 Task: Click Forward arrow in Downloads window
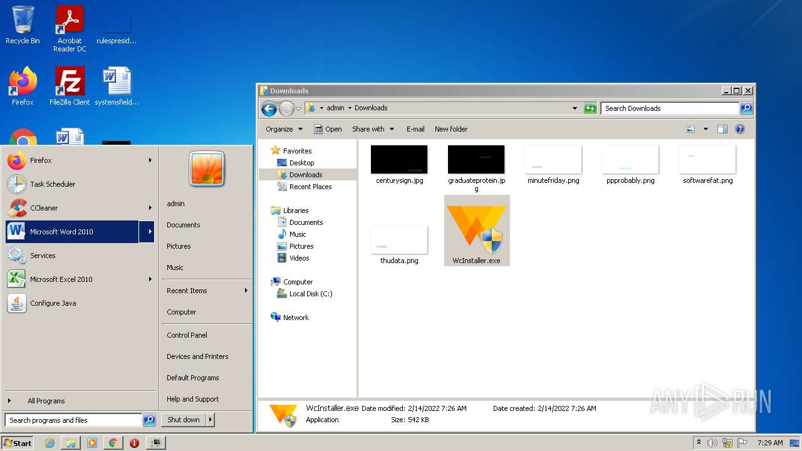click(x=286, y=108)
